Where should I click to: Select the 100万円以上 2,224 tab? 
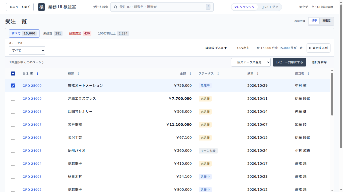click(x=113, y=33)
